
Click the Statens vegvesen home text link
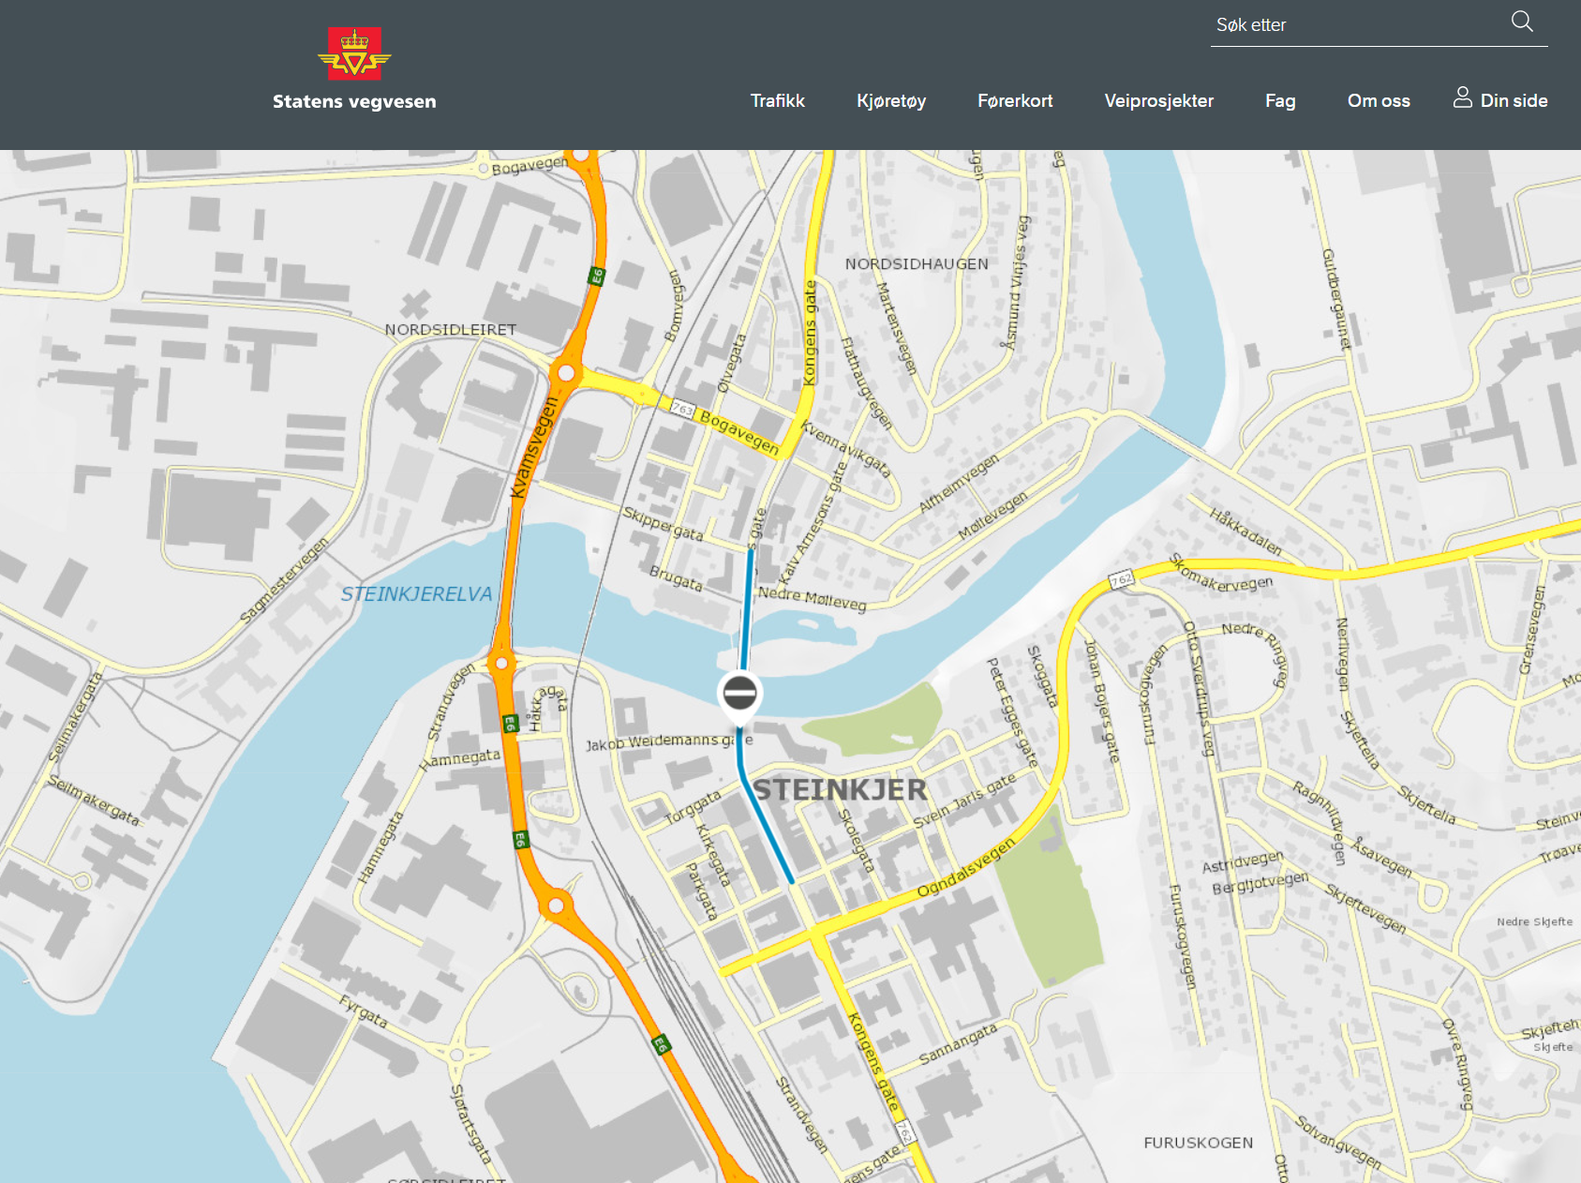(354, 101)
